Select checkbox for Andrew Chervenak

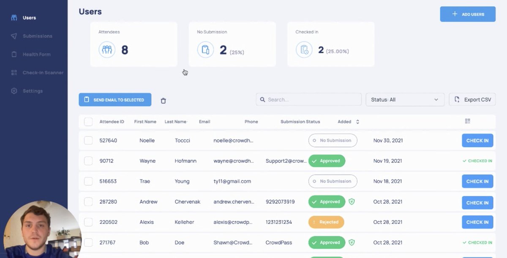pos(88,202)
